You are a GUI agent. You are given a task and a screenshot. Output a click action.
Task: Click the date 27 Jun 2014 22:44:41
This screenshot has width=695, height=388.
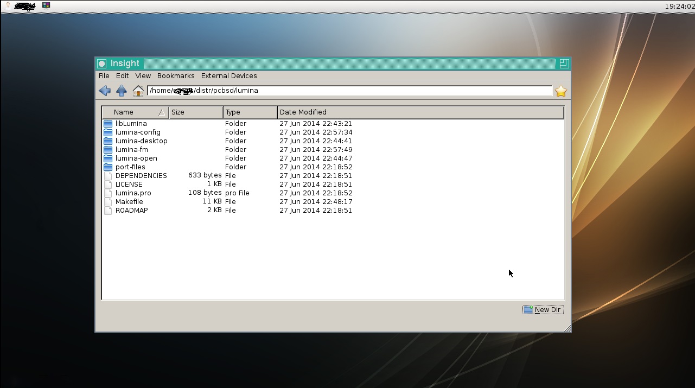point(316,141)
